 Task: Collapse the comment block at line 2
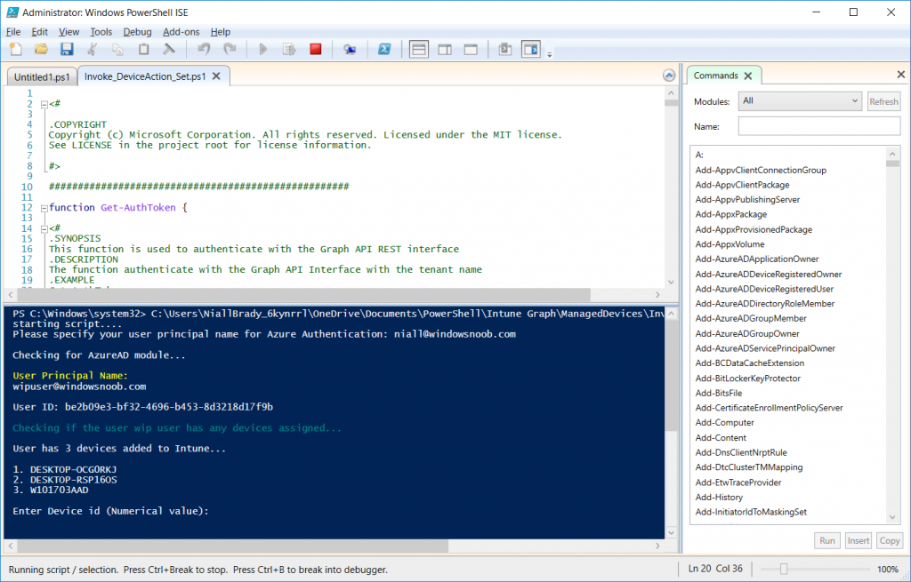pyautogui.click(x=44, y=105)
